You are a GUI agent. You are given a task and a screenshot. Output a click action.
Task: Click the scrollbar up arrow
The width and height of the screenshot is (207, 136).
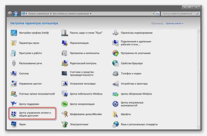click(199, 31)
